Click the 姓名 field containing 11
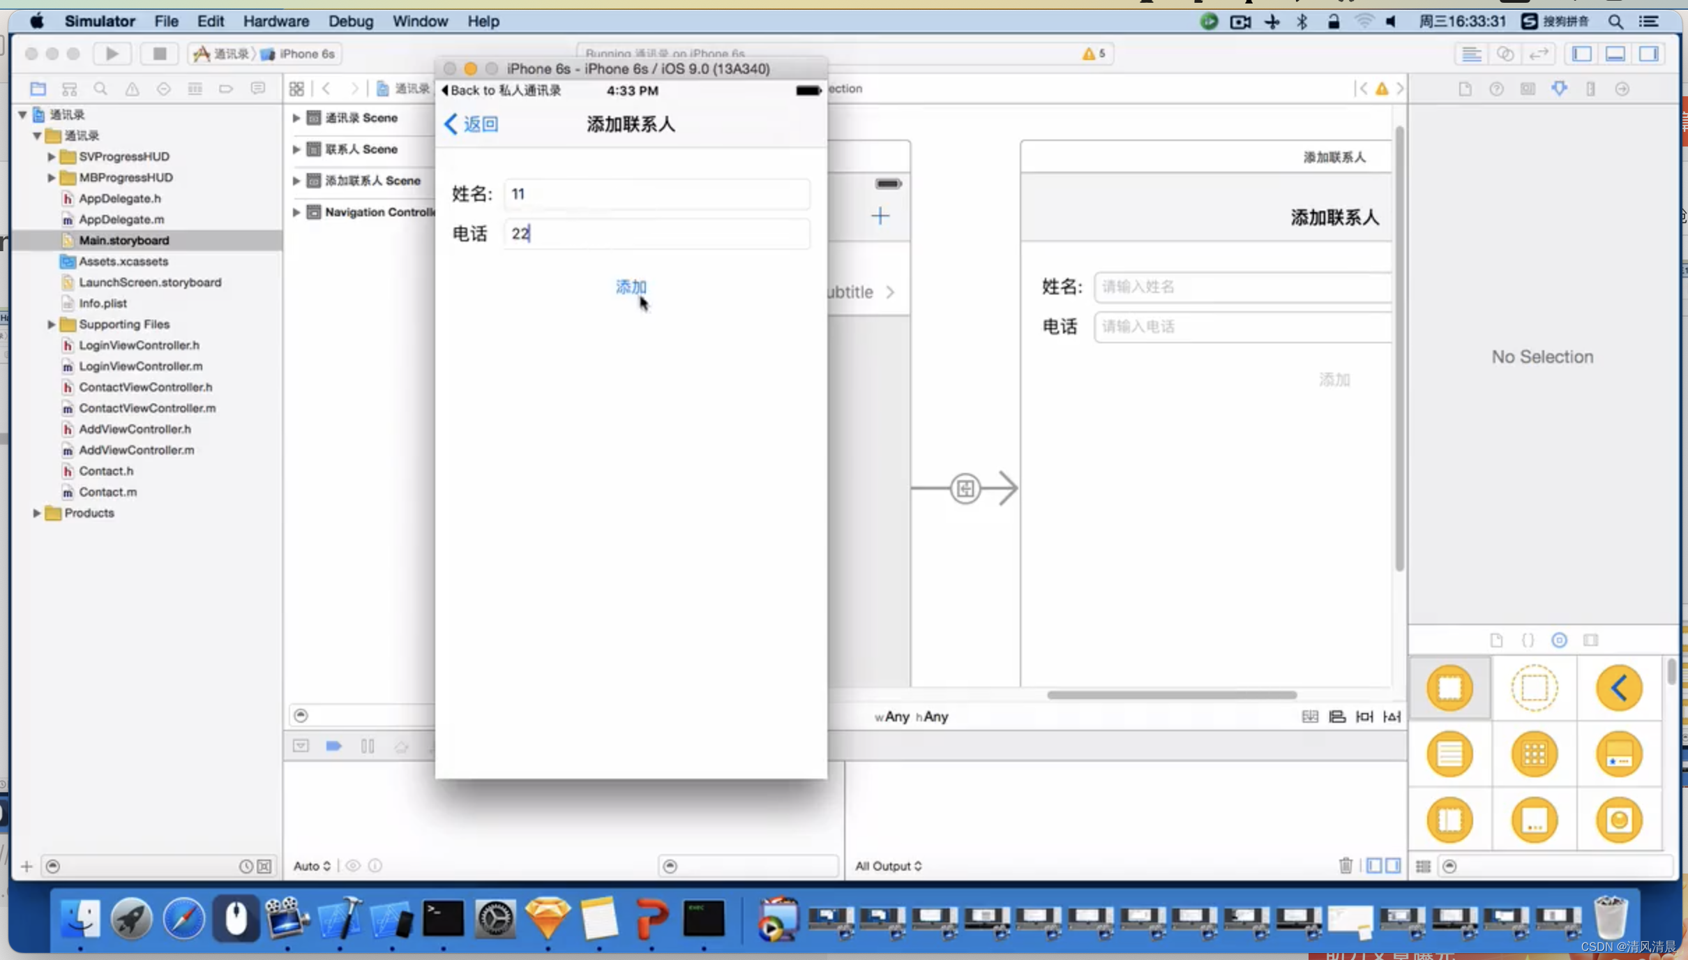This screenshot has width=1688, height=960. (656, 193)
